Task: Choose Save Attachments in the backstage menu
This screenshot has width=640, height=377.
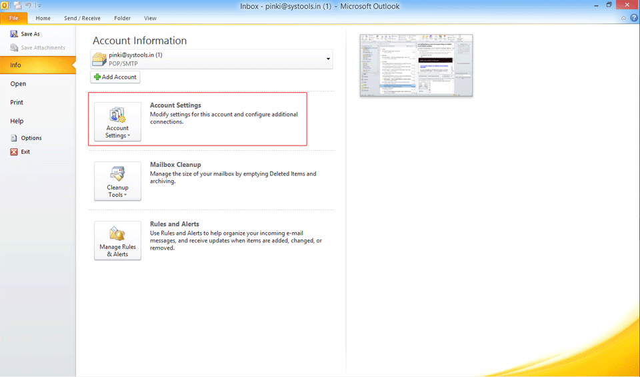Action: point(37,48)
